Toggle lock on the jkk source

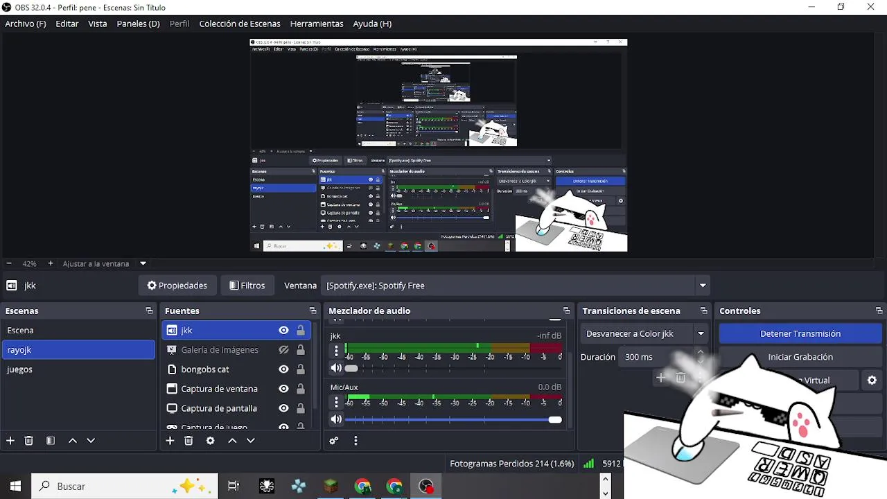point(301,331)
